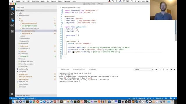Expand the assets folder
Image resolution: width=186 pixels, height=104 pixels.
pos(23,36)
